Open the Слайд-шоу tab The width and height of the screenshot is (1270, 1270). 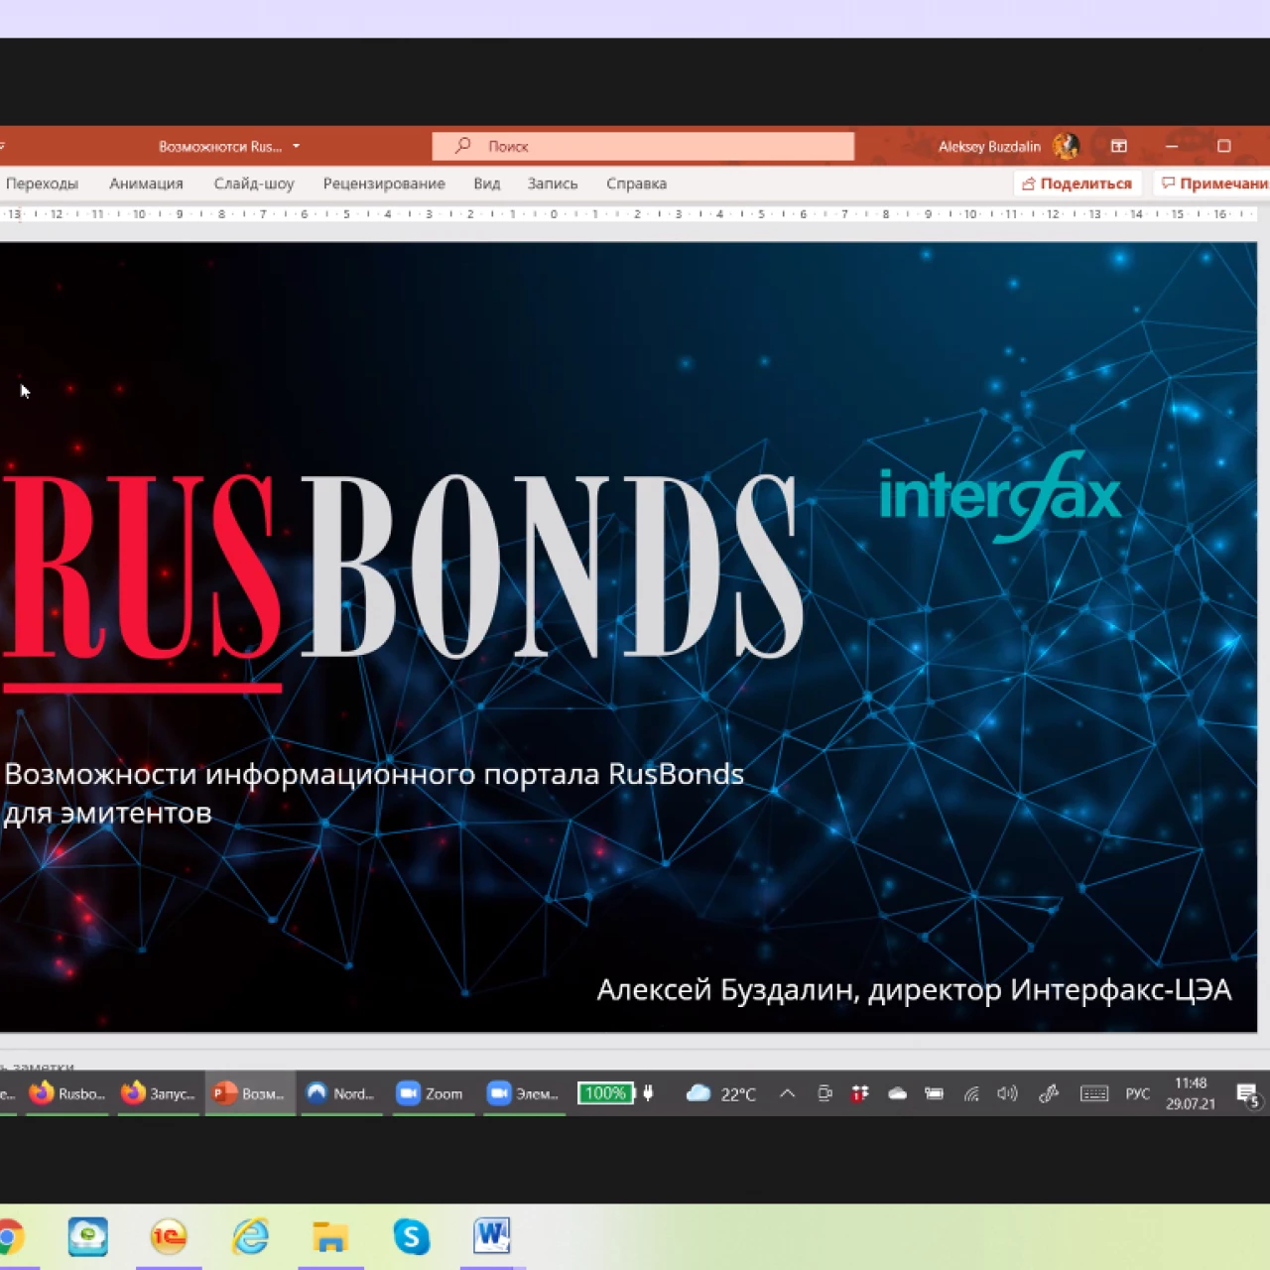click(254, 184)
